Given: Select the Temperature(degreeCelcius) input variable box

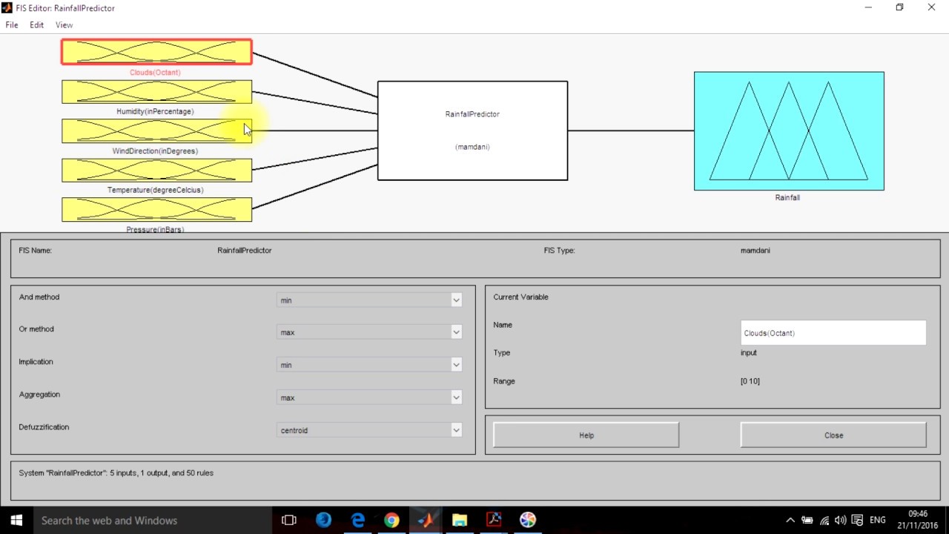Looking at the screenshot, I should click(x=156, y=171).
